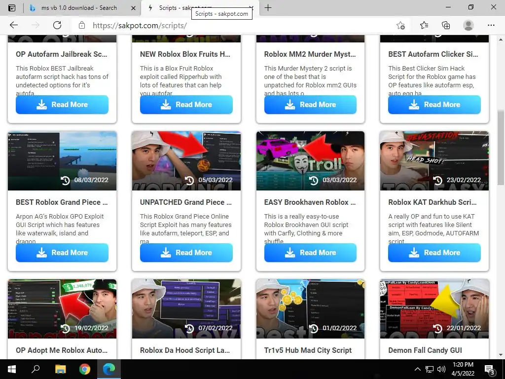Click the scrollbar up arrow
The height and width of the screenshot is (379, 505).
(x=501, y=39)
